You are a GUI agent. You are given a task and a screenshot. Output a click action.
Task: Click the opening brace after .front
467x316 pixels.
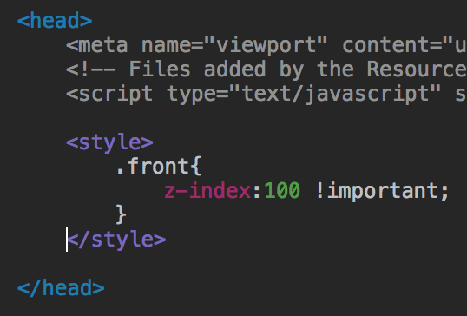coord(196,166)
